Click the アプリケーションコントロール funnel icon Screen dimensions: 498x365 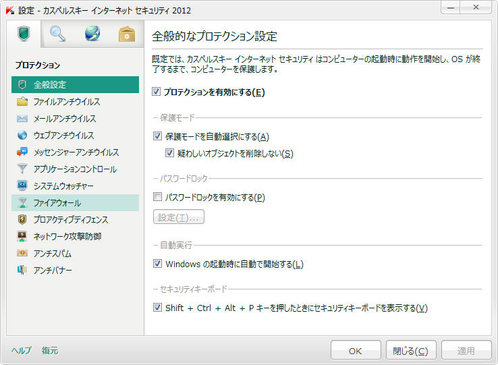click(x=22, y=169)
